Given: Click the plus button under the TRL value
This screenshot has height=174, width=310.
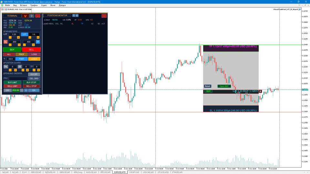Looking at the screenshot, I should pyautogui.click(x=15, y=70).
